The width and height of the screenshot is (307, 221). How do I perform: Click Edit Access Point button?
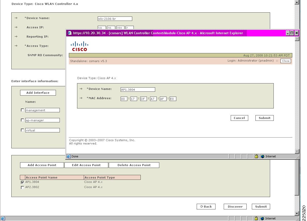(86, 165)
